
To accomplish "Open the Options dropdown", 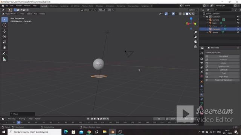I will [193, 10].
